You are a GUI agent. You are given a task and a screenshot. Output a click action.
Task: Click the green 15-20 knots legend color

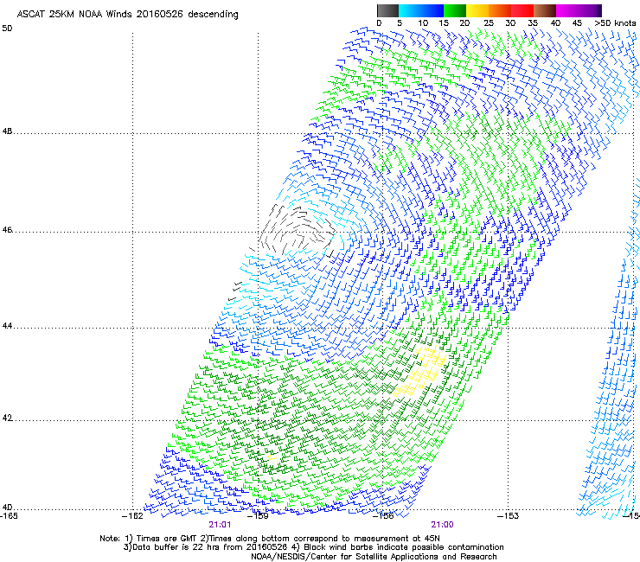(454, 10)
